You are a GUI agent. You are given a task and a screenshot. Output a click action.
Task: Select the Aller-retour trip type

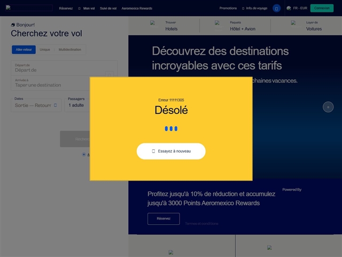click(x=24, y=50)
